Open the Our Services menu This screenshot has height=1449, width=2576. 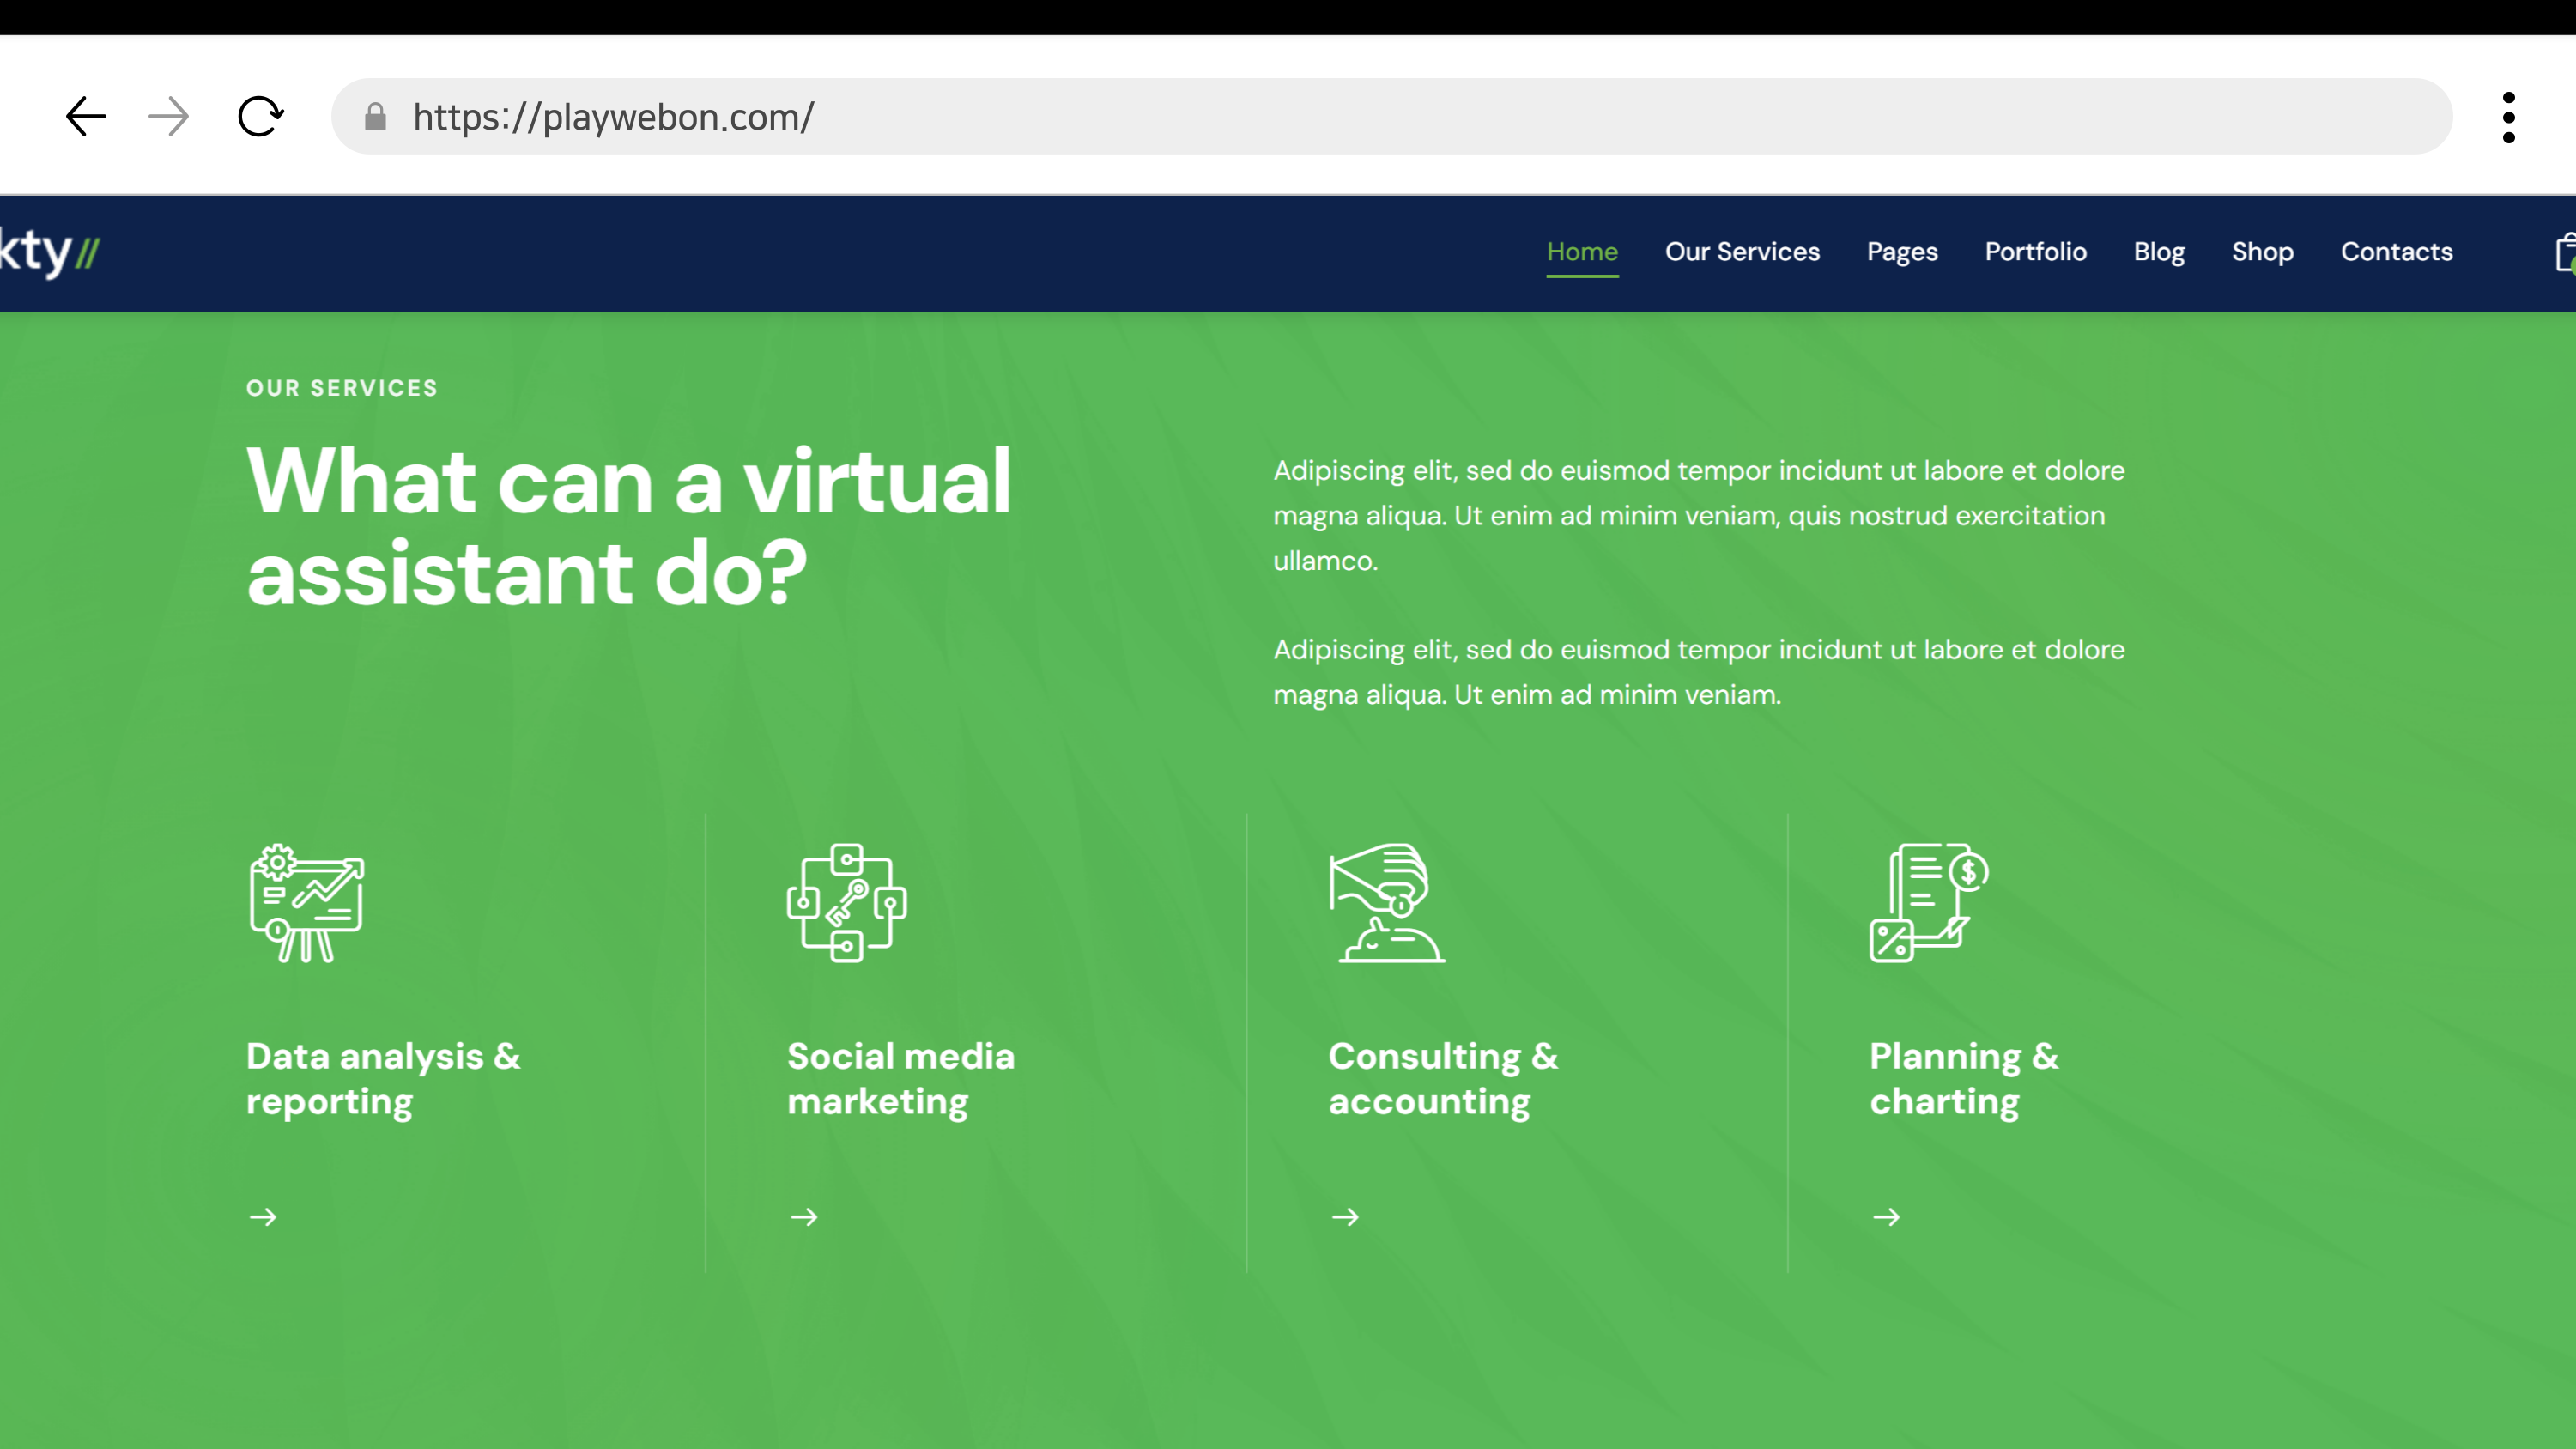pyautogui.click(x=1742, y=252)
